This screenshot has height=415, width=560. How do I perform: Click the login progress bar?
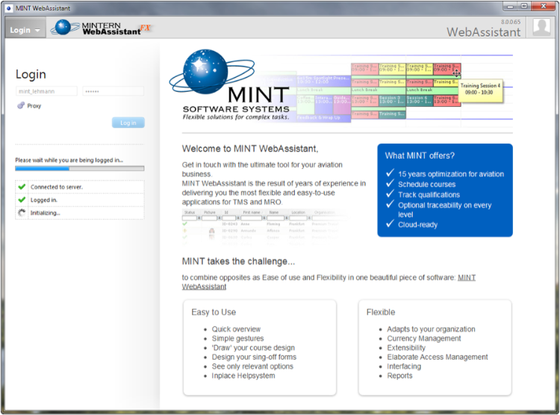click(80, 168)
